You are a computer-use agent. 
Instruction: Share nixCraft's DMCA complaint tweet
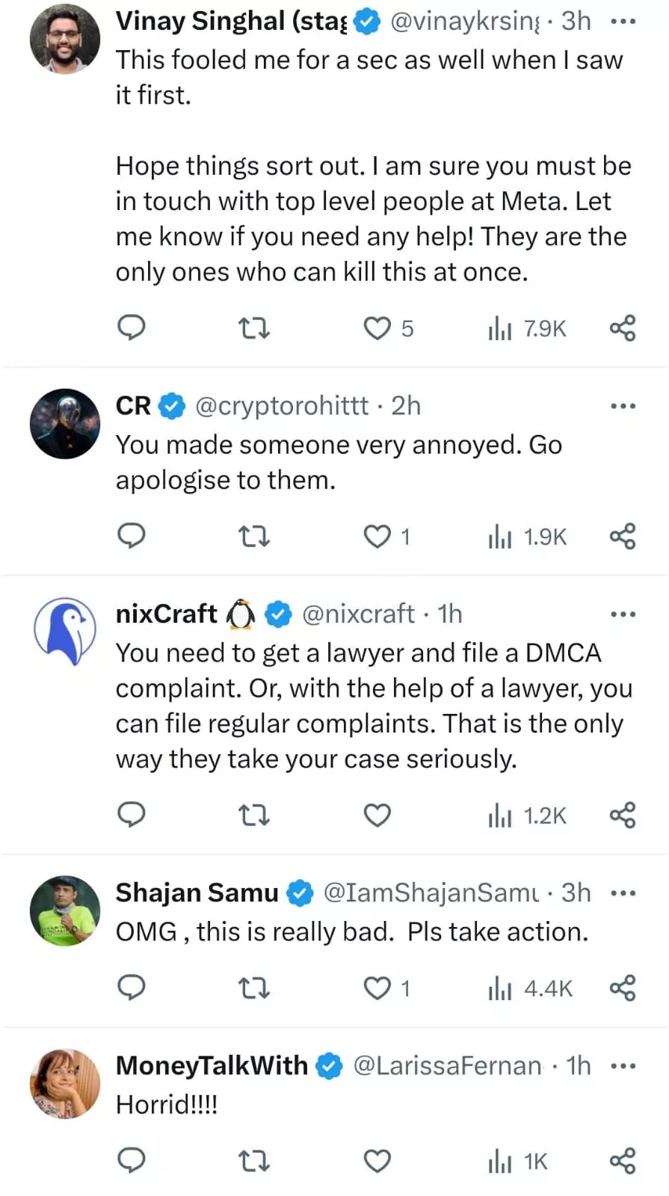[622, 815]
